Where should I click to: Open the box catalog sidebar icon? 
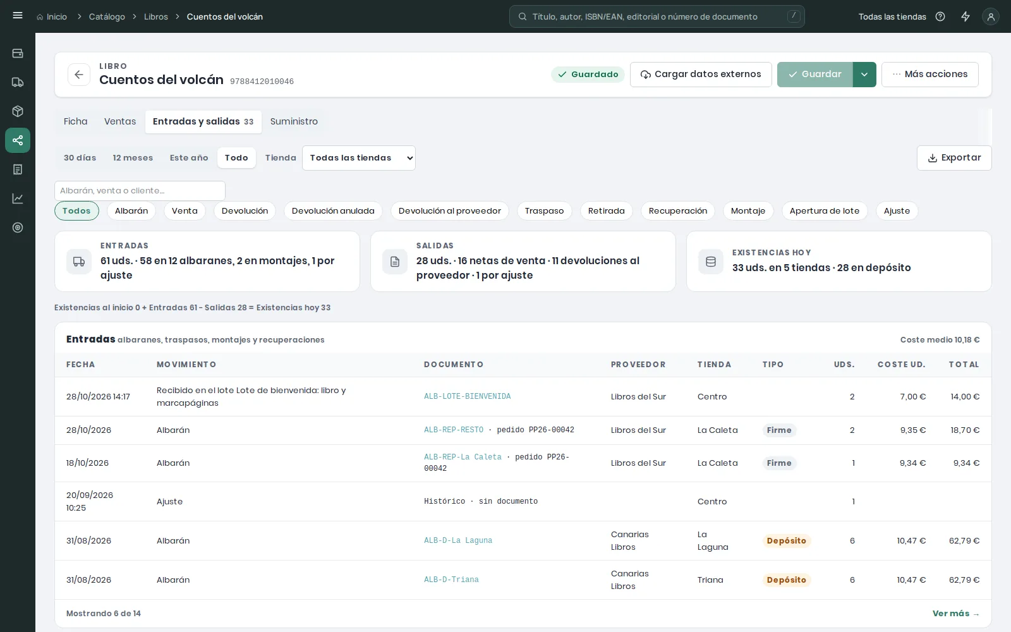tap(18, 111)
